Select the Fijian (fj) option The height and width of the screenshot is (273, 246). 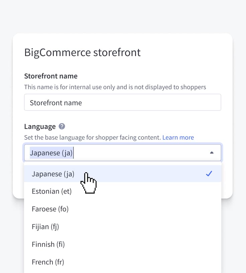[45, 227]
